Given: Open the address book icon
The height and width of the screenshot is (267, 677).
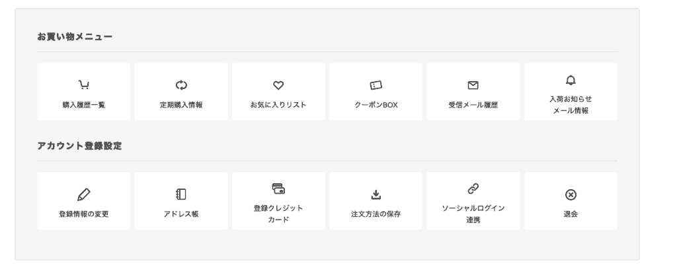Looking at the screenshot, I should click(181, 194).
